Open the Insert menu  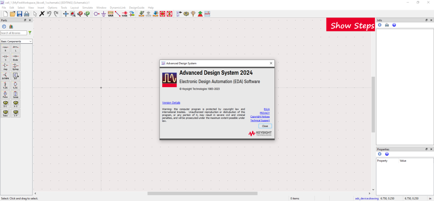coord(41,8)
